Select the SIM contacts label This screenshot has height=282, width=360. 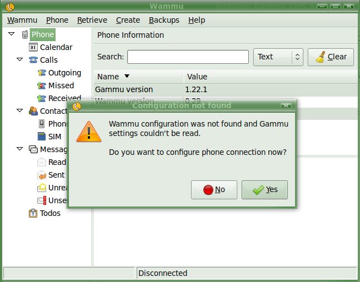click(x=54, y=137)
